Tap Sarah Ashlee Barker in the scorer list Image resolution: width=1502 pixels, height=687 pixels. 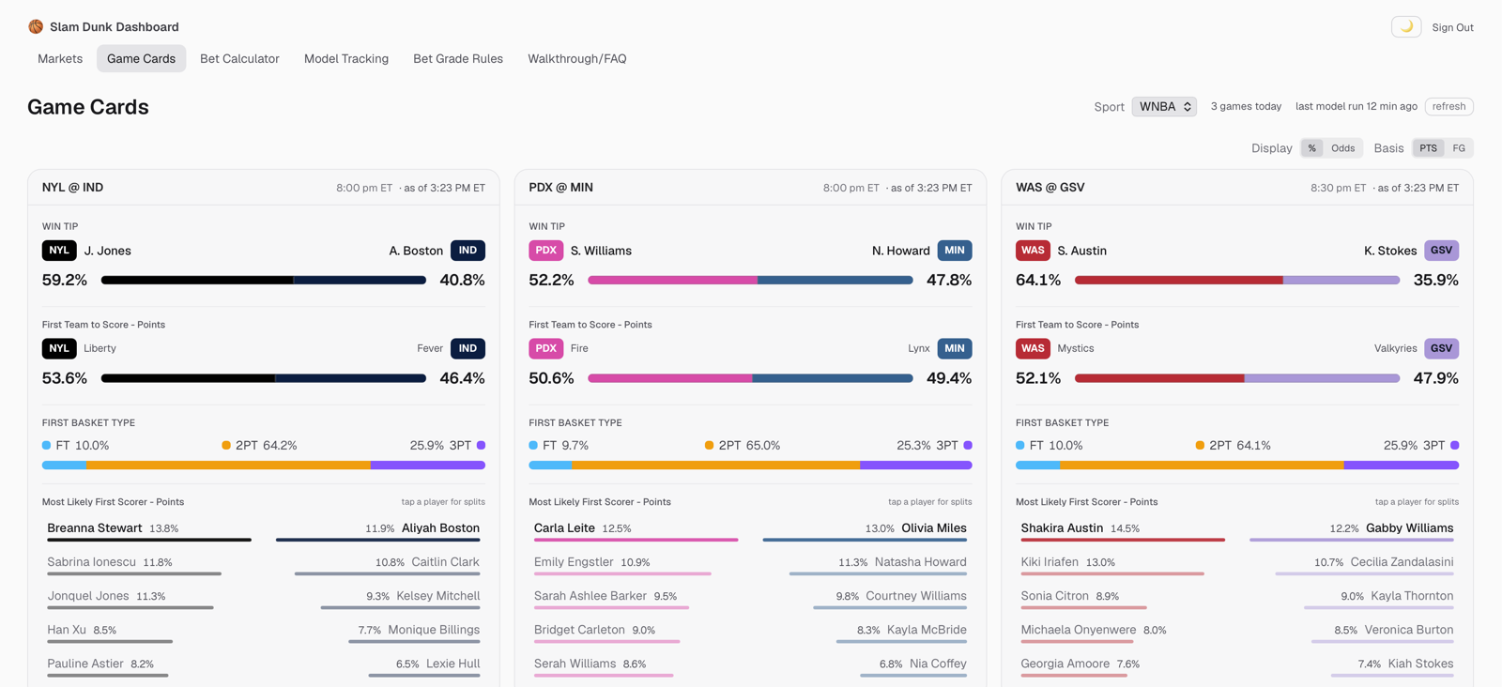(636, 599)
